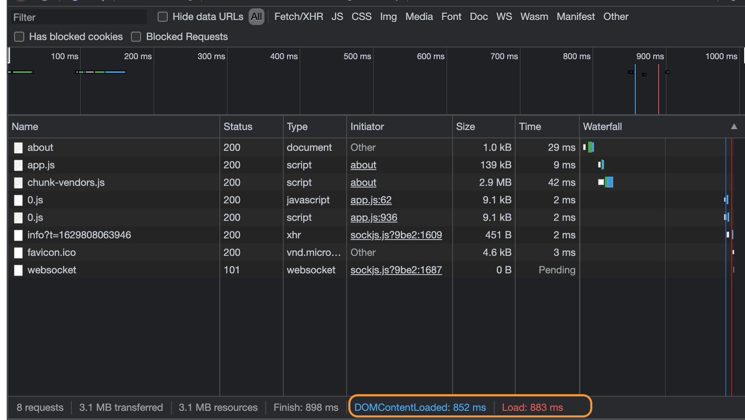Click the Waterfall sort arrow
Image resolution: width=745 pixels, height=420 pixels.
tap(734, 127)
